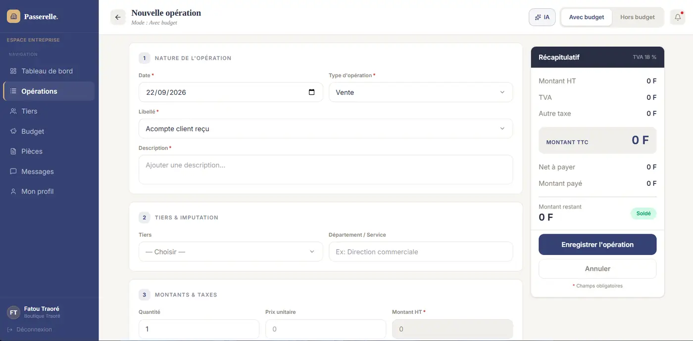Click the Récapitulatif panel heading
The height and width of the screenshot is (341, 693).
(559, 57)
